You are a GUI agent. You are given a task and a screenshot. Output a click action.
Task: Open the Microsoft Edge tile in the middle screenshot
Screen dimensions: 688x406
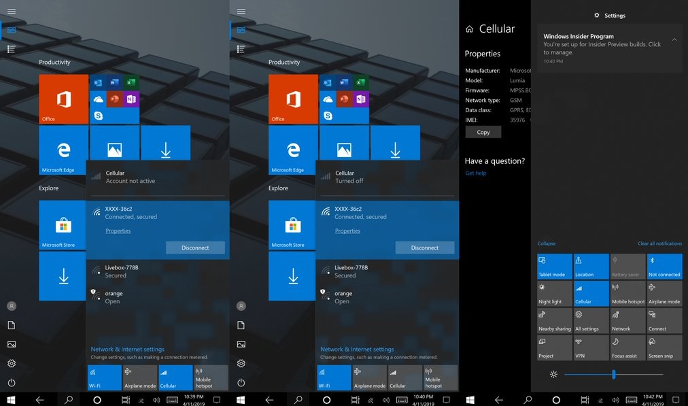[293, 150]
